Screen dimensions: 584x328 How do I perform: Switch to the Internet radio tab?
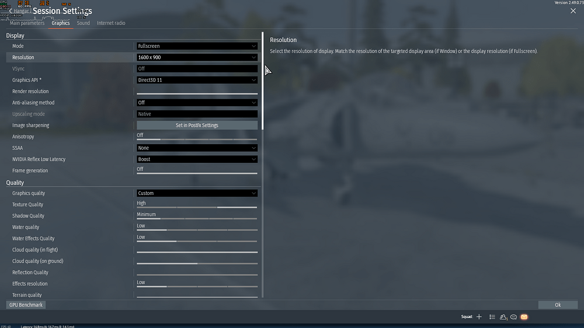click(x=111, y=23)
